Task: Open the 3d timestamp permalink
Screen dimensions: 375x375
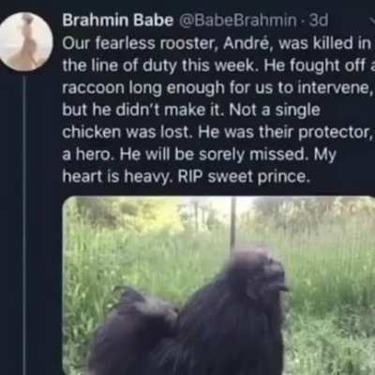Action: coord(318,21)
